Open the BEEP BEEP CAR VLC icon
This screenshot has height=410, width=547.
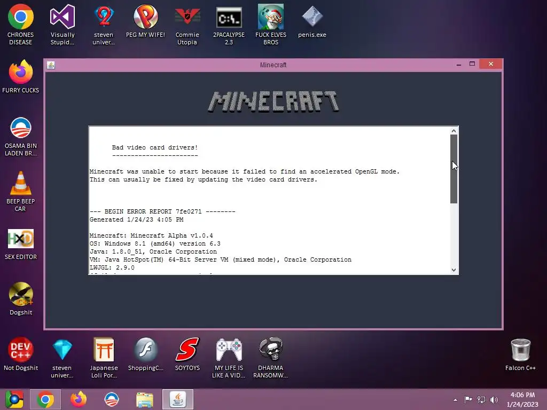click(21, 191)
